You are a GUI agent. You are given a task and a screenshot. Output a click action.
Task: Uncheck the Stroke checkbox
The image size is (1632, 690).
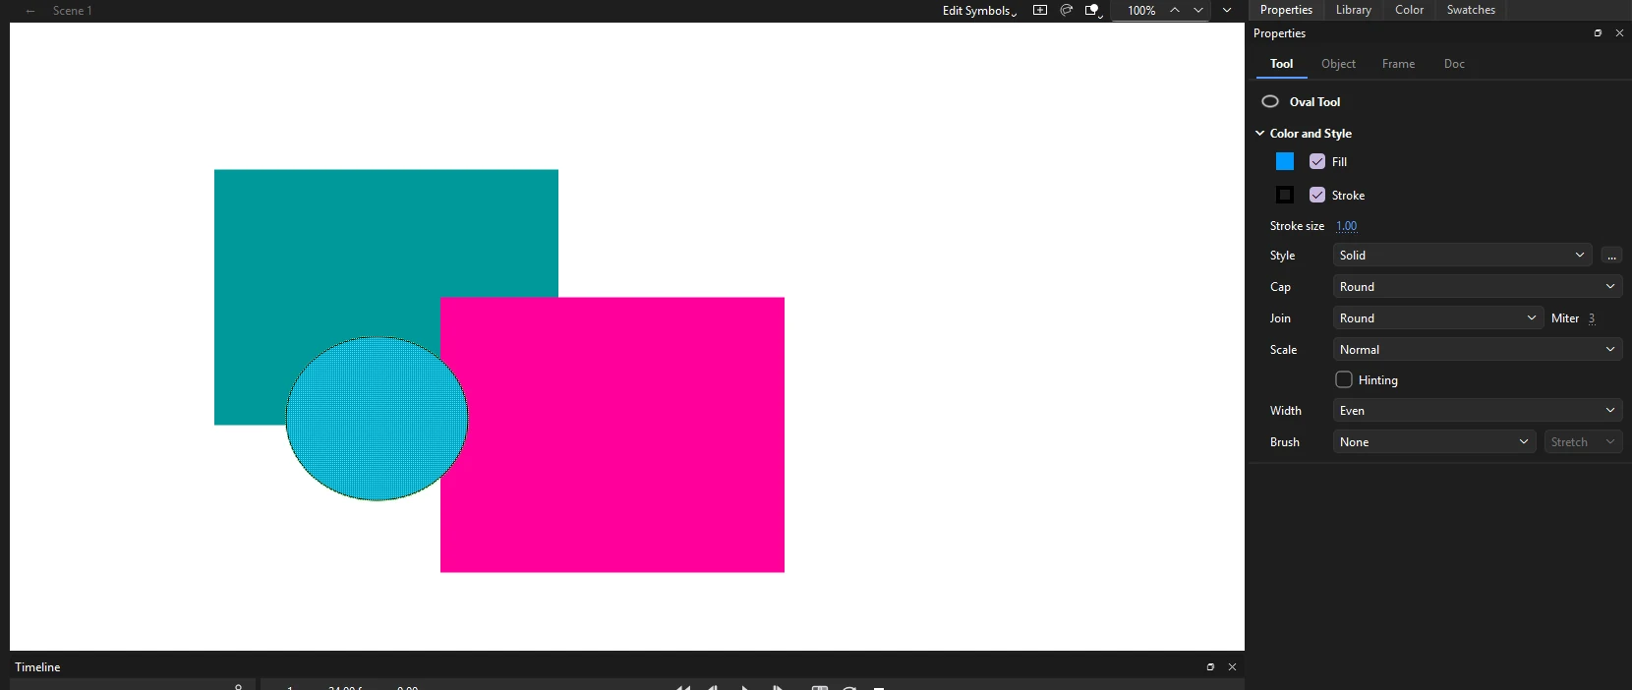[1317, 195]
